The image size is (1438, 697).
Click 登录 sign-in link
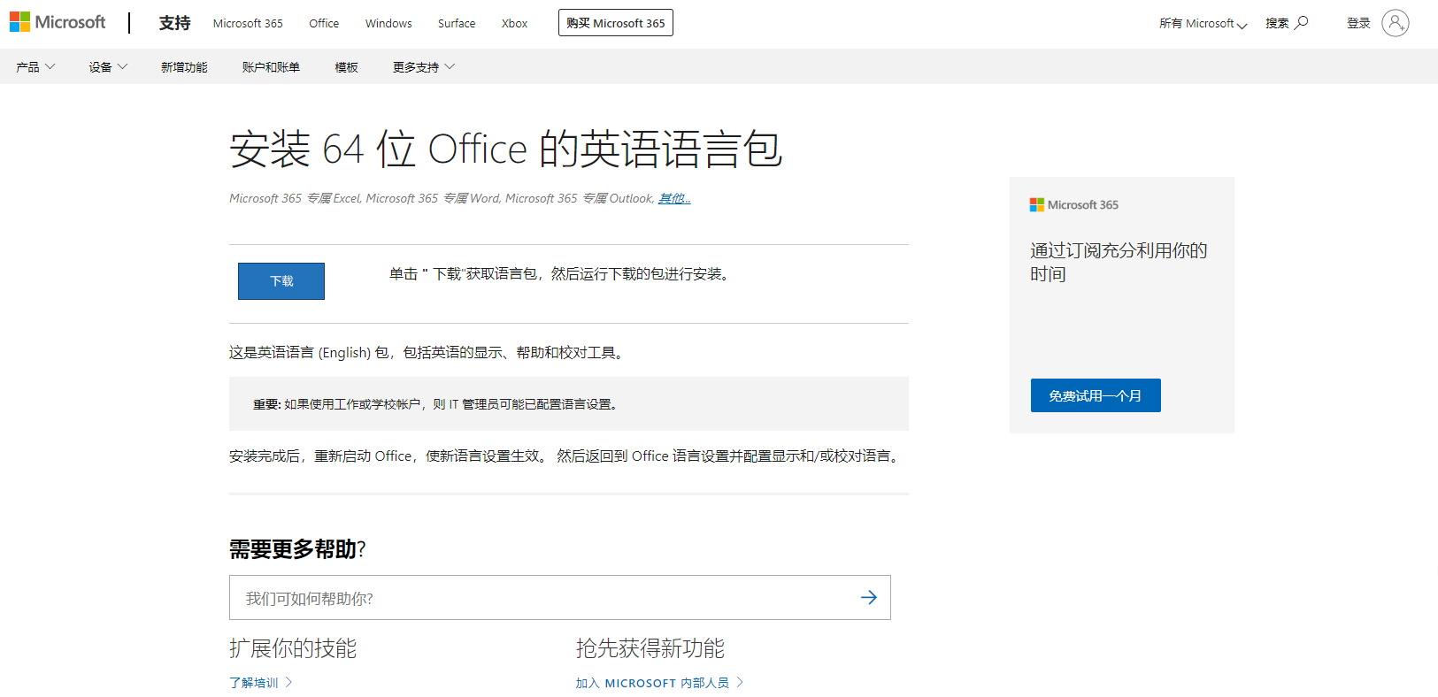(1358, 23)
